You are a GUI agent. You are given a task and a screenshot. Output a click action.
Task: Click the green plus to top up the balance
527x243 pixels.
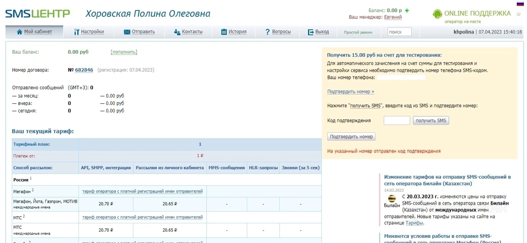tap(407, 11)
